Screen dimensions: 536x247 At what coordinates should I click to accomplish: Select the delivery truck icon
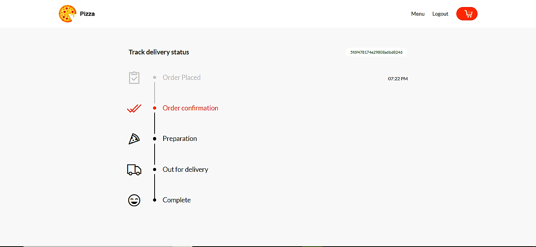point(134,169)
